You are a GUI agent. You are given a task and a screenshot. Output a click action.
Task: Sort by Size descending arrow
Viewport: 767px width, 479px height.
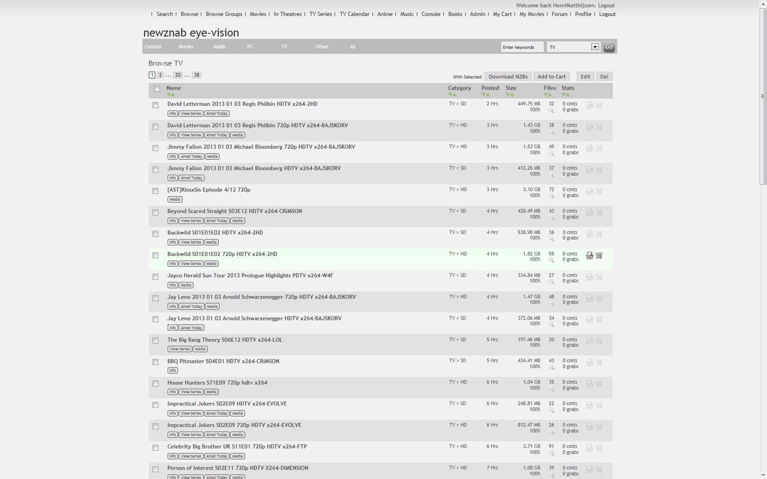tap(508, 95)
